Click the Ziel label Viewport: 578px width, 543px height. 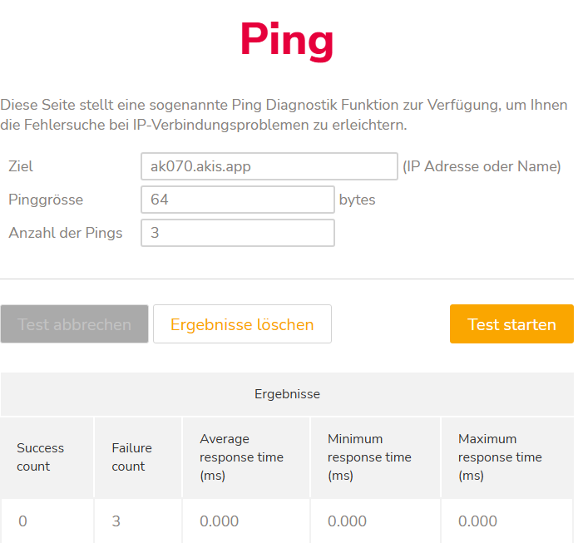point(21,166)
